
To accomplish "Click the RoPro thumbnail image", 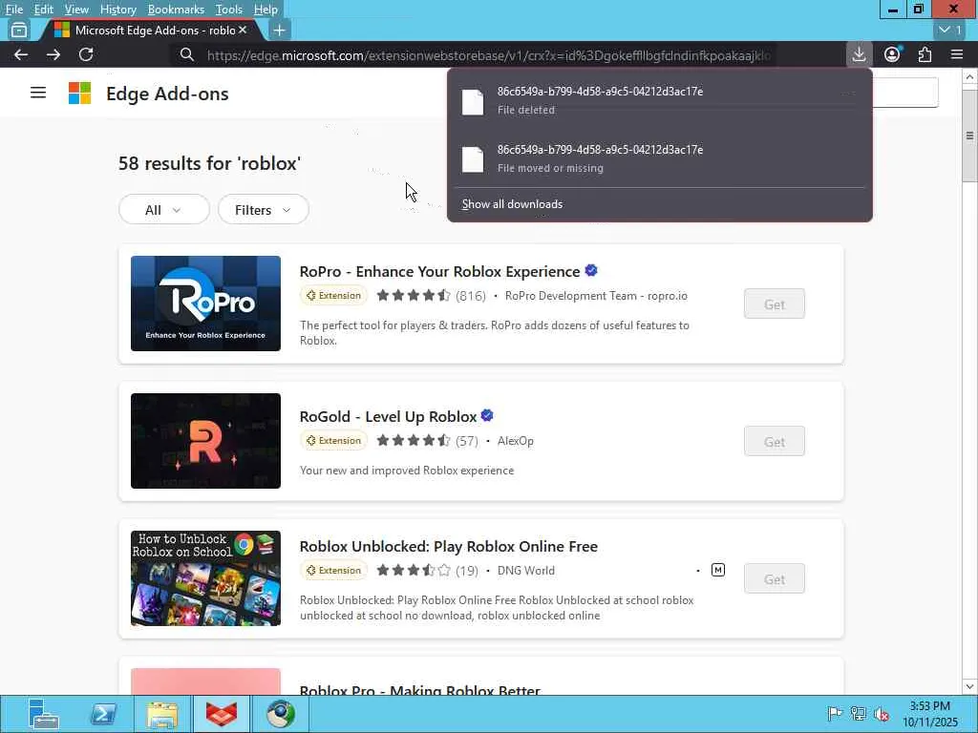I will click(206, 303).
